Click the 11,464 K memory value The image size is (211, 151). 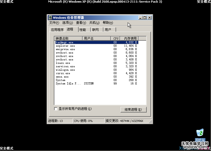point(130,46)
